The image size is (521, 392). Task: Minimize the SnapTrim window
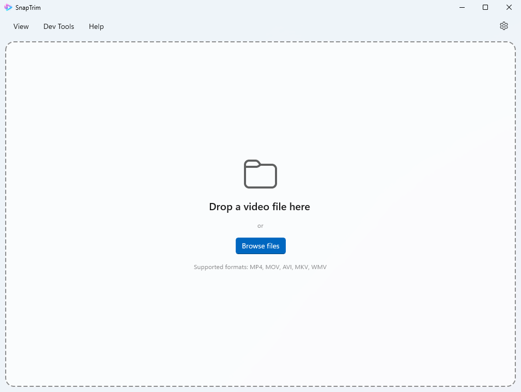[462, 7]
